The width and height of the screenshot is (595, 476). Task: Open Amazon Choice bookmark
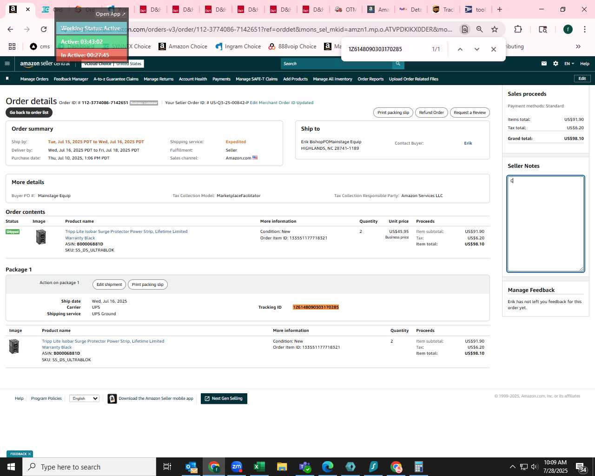tap(183, 46)
